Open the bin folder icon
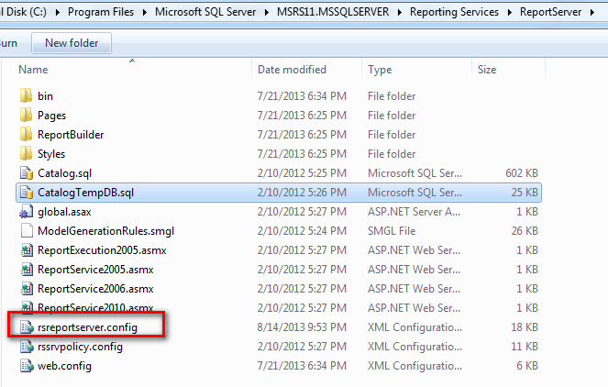The image size is (608, 387). [x=26, y=95]
